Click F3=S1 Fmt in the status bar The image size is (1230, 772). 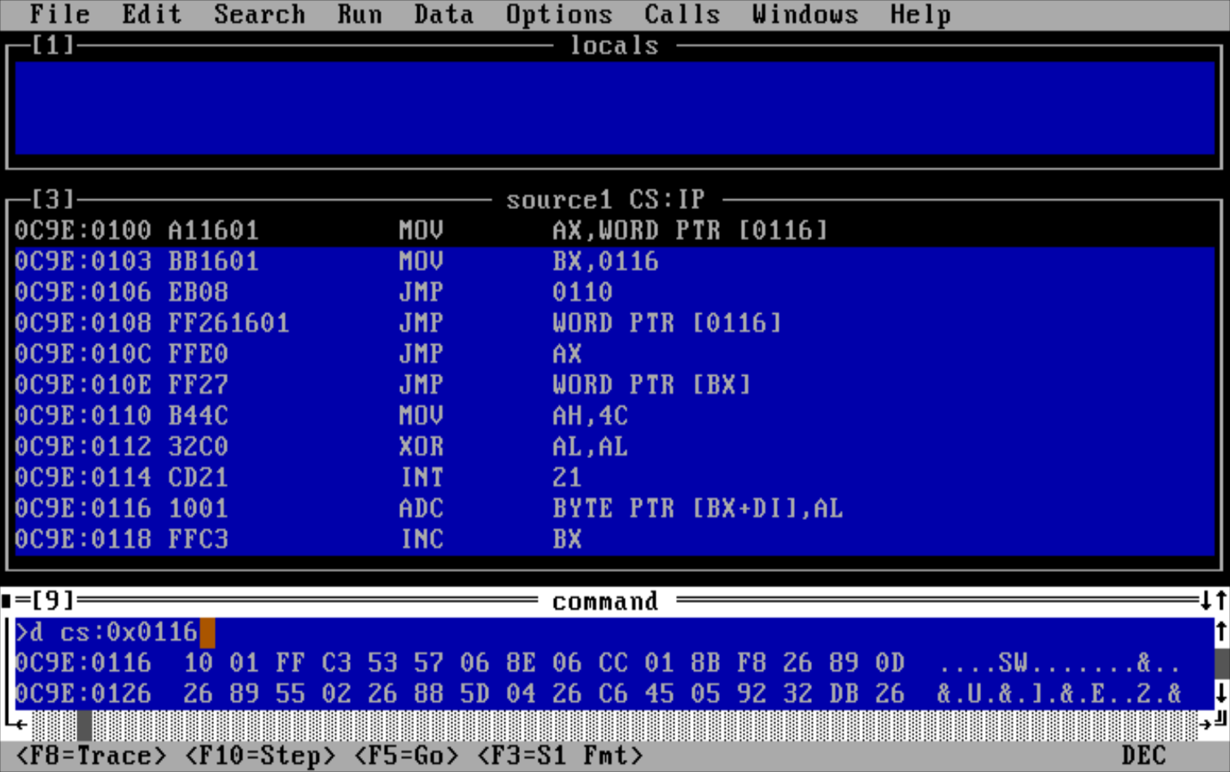pos(560,756)
